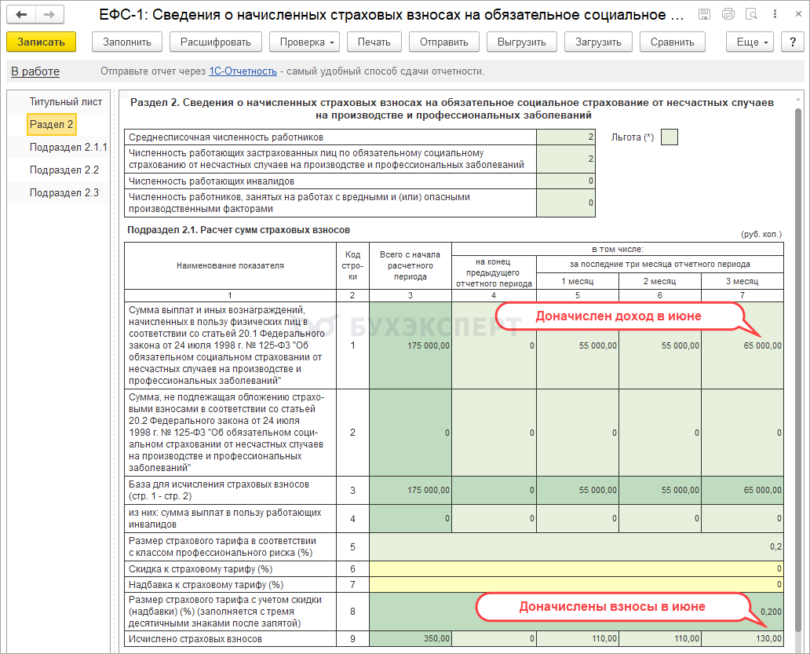
Task: Go back with the left arrow button
Action: [21, 14]
